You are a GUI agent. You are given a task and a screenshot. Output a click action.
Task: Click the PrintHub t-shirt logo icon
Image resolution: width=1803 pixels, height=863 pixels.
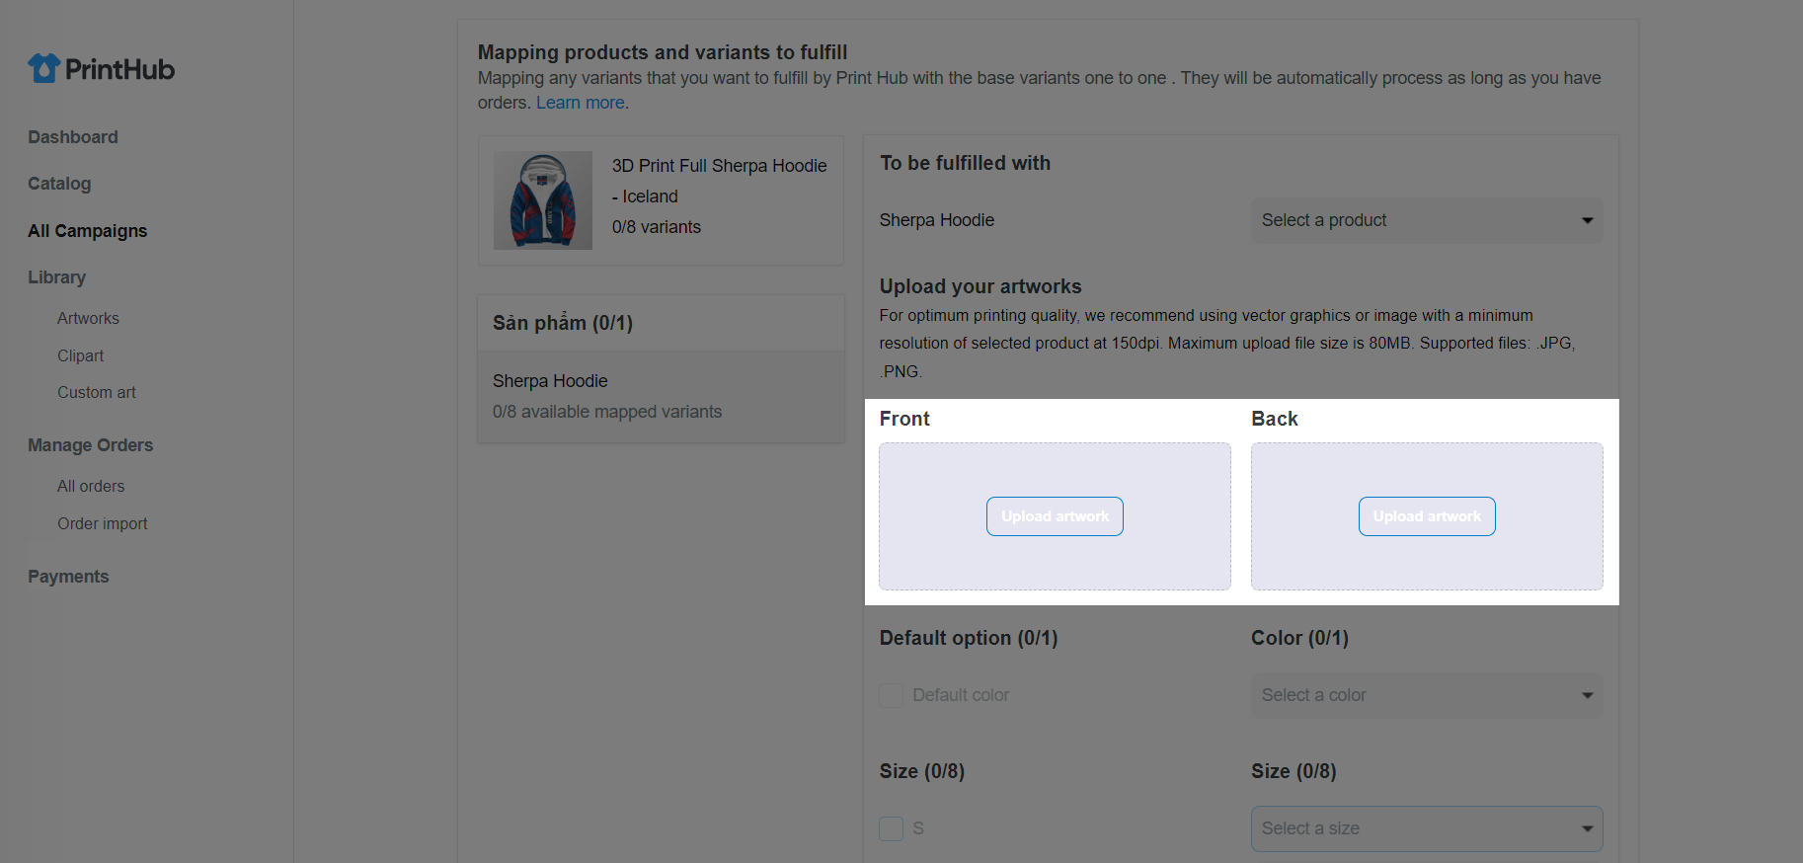pyautogui.click(x=43, y=68)
